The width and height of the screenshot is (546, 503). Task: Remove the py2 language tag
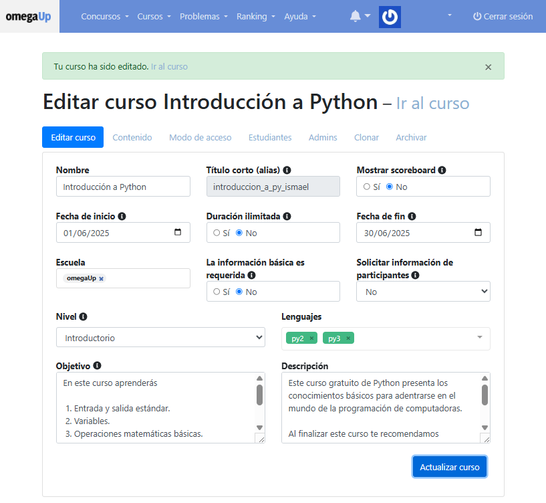coord(311,338)
